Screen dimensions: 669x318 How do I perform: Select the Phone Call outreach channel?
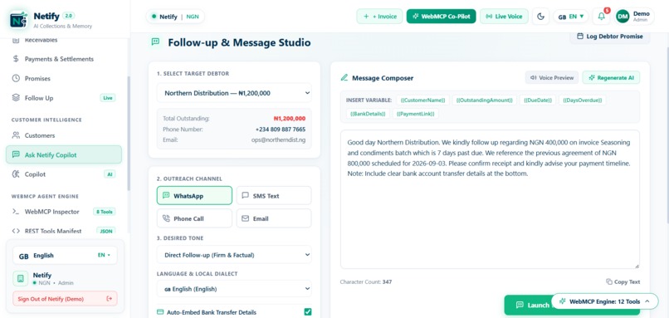(x=194, y=218)
